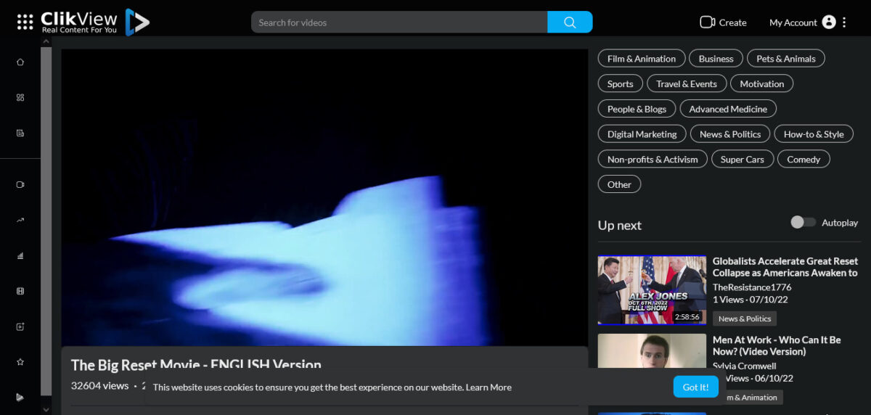Screen dimensions: 871x415
Task: Follow the Learn More cookie link
Action: coord(488,387)
